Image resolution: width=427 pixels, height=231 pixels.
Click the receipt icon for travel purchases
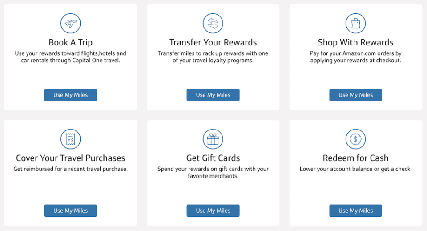point(71,139)
